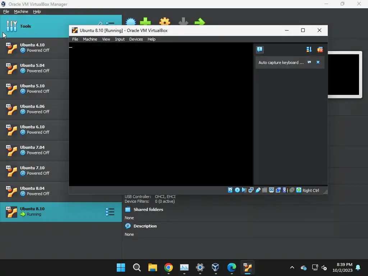Click the delete all notifications icon

(x=320, y=50)
